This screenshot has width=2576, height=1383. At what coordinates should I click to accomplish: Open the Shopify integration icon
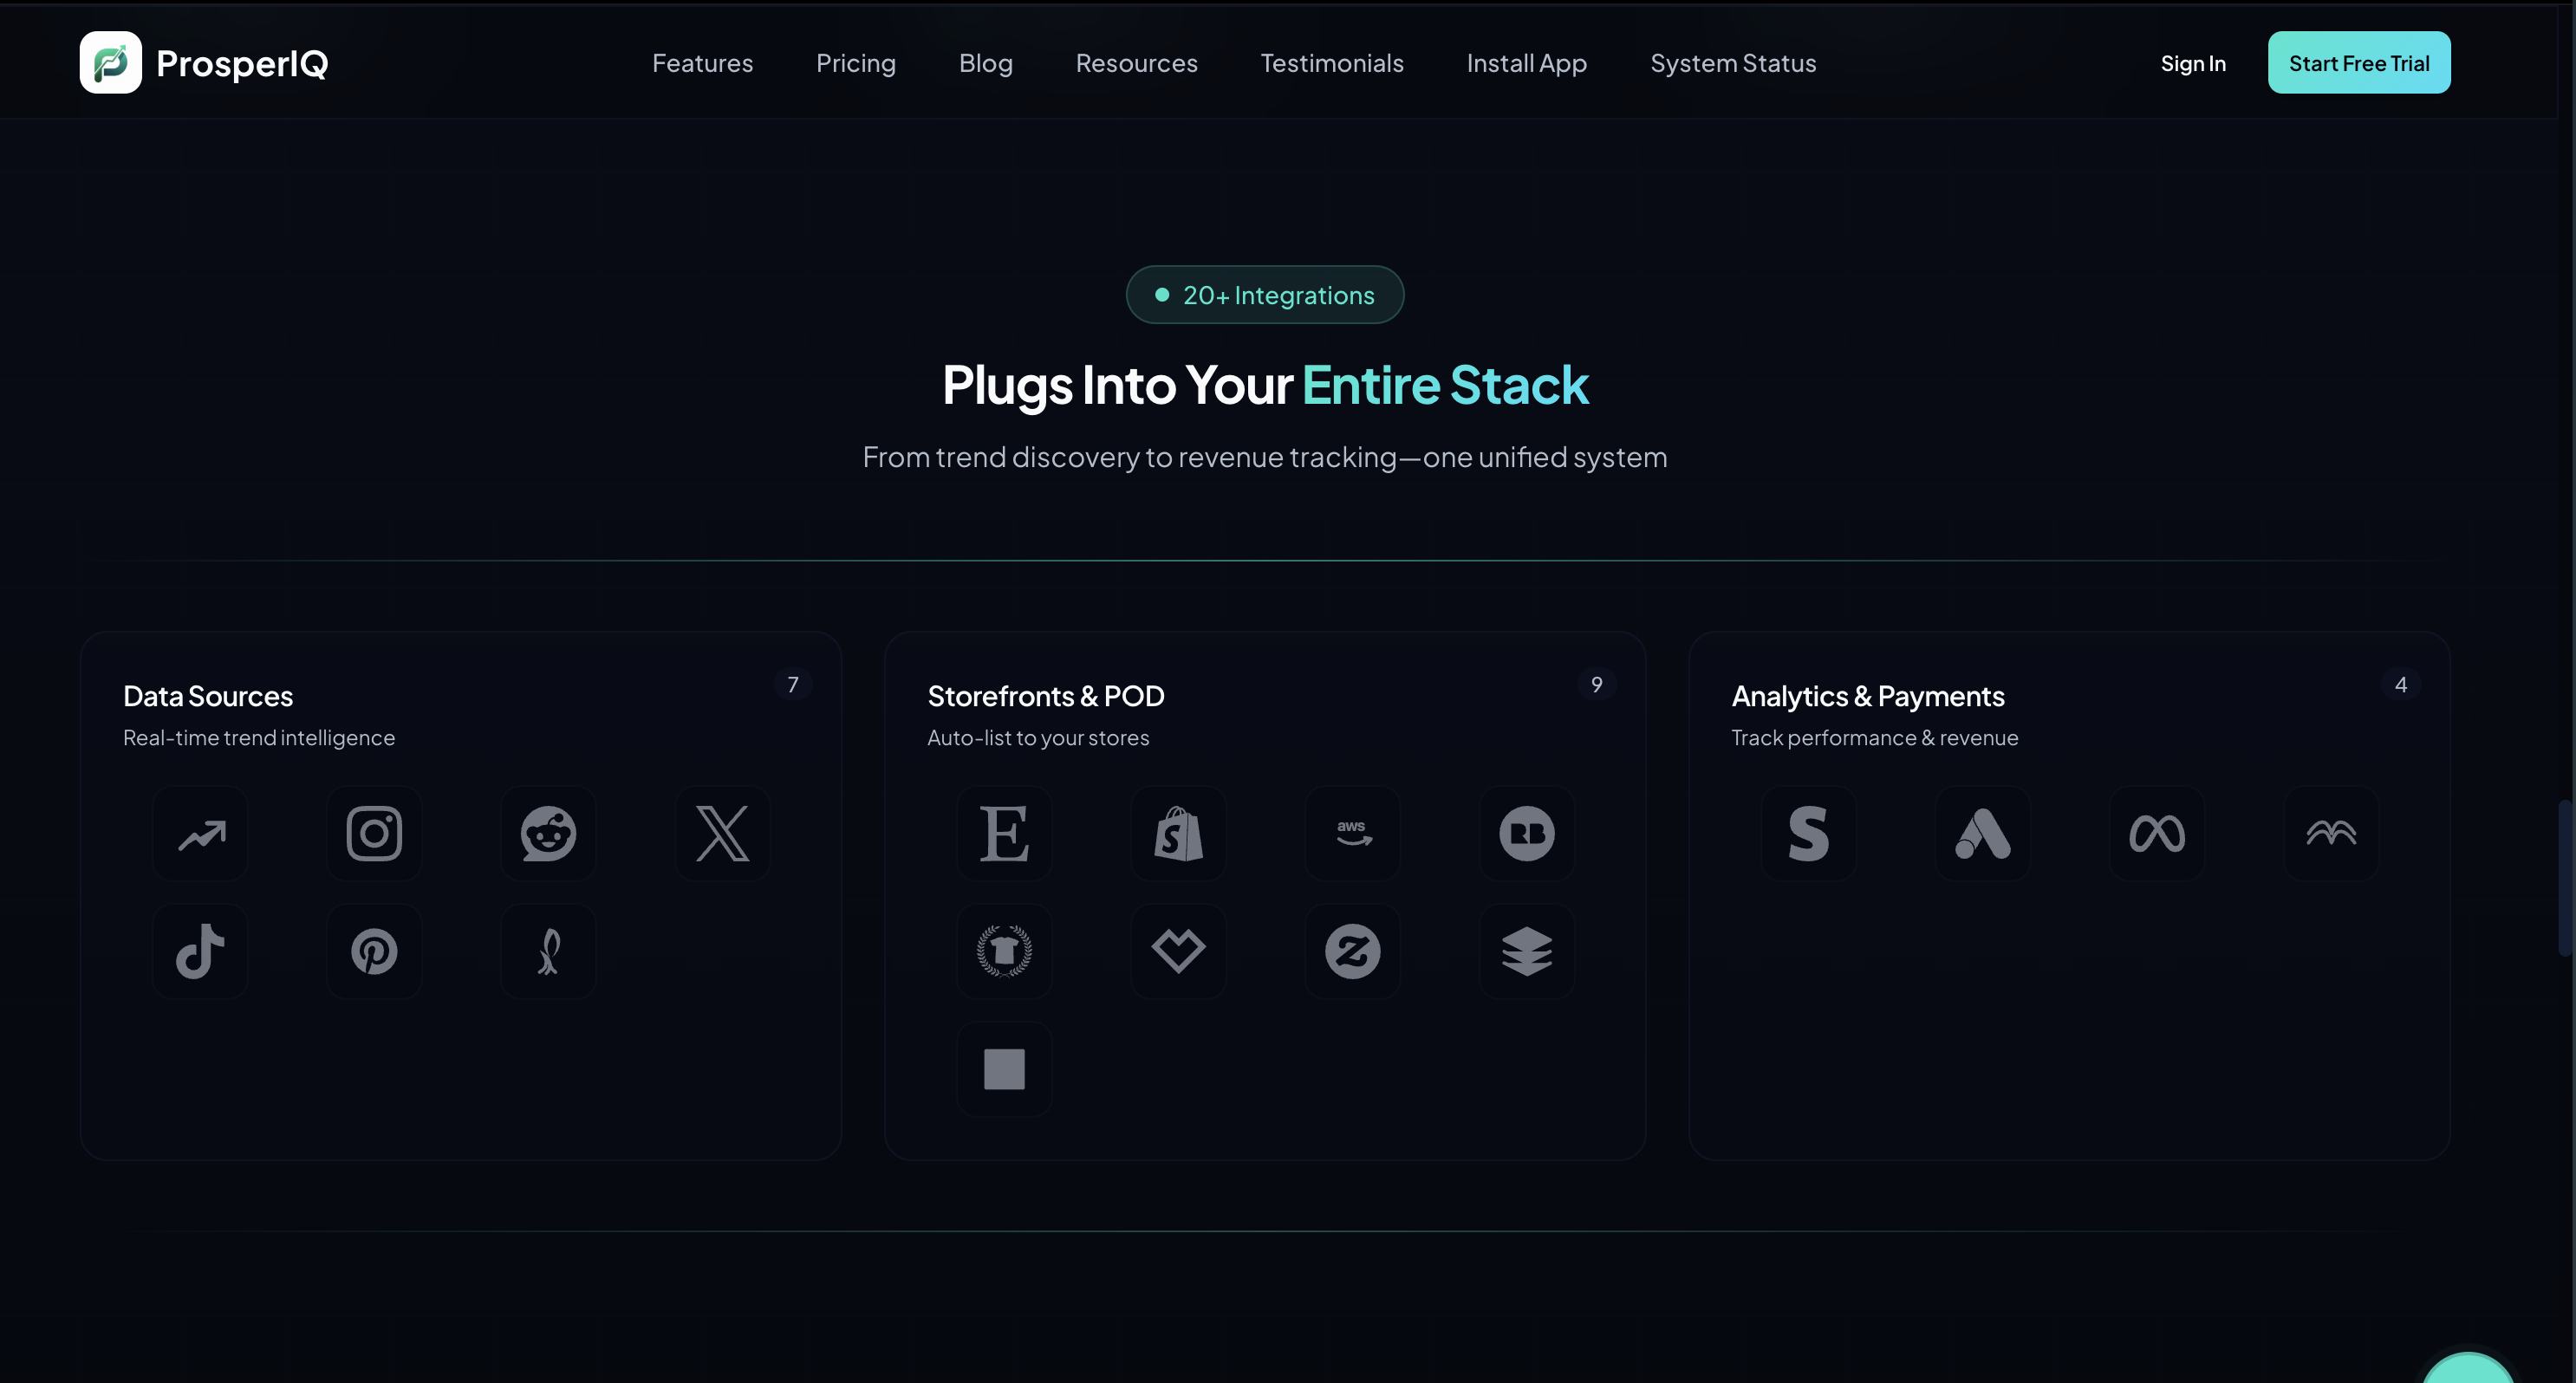point(1178,833)
